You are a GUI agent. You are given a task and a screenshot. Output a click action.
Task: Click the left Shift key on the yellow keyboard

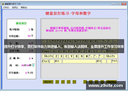coord(48,56)
